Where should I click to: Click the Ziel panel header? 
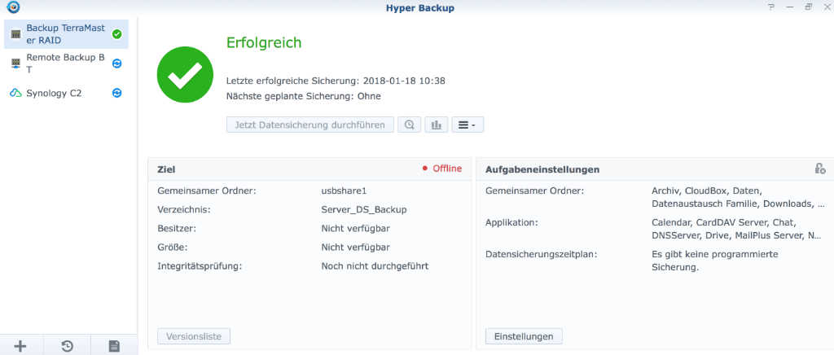pyautogui.click(x=309, y=169)
